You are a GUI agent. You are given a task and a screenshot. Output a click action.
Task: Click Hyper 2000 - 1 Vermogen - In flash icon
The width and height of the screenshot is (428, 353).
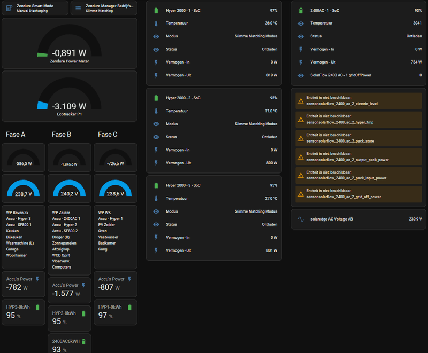(156, 62)
